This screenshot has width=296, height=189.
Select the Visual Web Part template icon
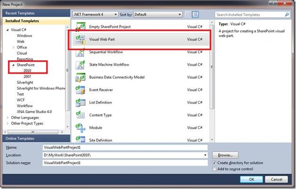point(81,39)
